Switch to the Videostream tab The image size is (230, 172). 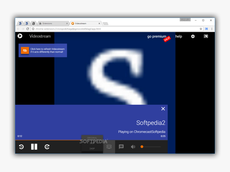84,23
